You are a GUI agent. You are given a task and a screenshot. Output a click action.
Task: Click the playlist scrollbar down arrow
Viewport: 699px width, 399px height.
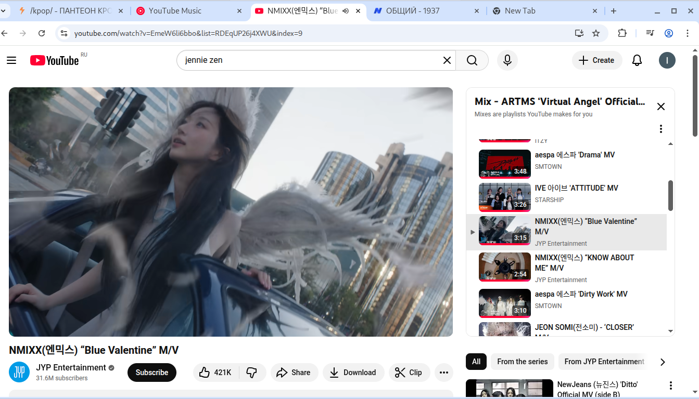pos(670,331)
